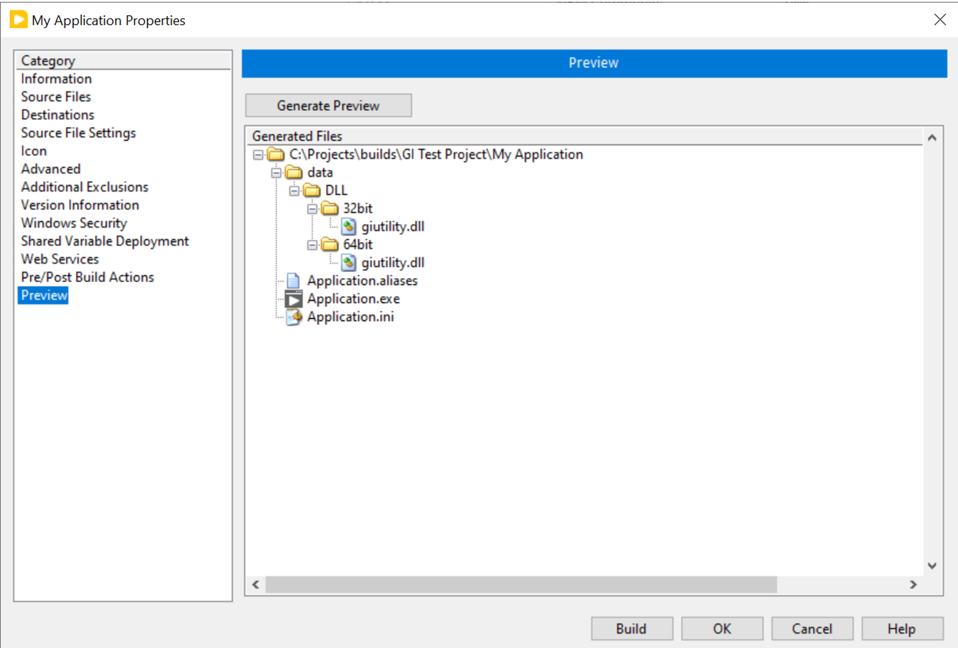Click the 64bit folder icon
This screenshot has width=958, height=648.
[x=330, y=245]
